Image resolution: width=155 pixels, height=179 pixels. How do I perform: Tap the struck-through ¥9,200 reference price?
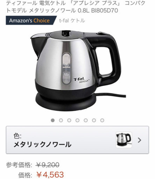(47, 165)
